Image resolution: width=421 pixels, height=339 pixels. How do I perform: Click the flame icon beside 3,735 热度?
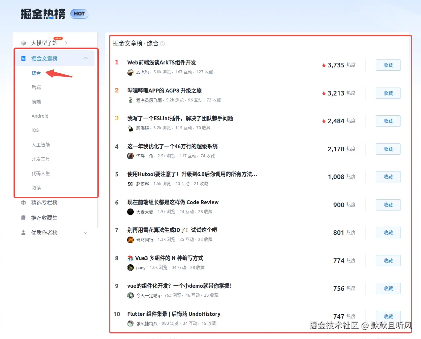[x=324, y=65]
